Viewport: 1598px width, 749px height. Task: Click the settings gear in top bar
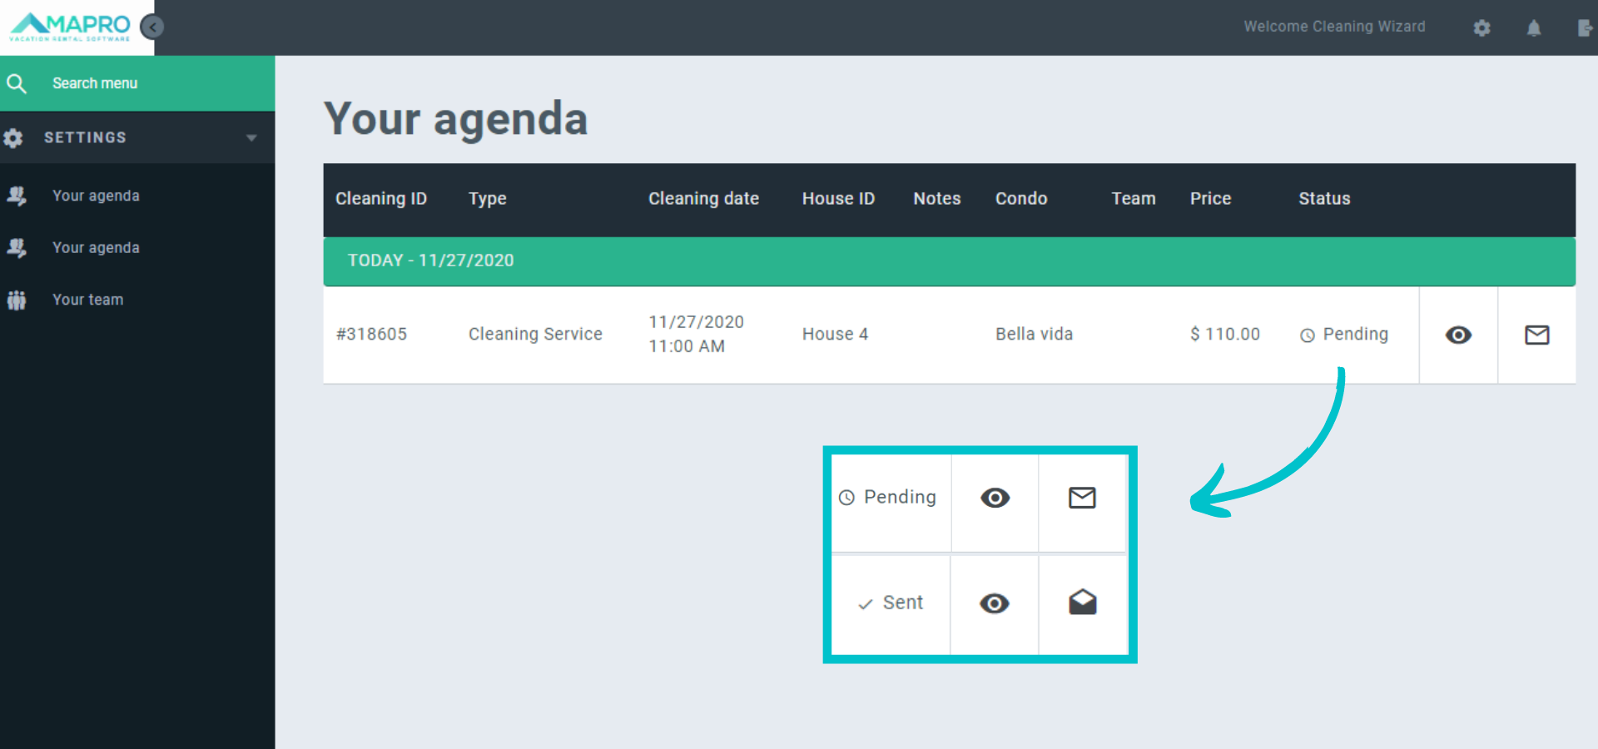click(x=1481, y=28)
